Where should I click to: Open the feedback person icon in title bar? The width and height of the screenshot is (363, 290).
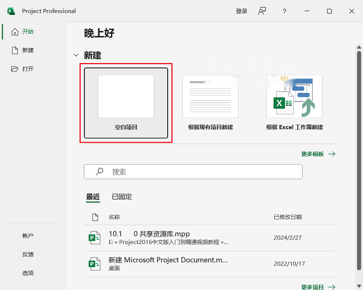click(x=262, y=11)
